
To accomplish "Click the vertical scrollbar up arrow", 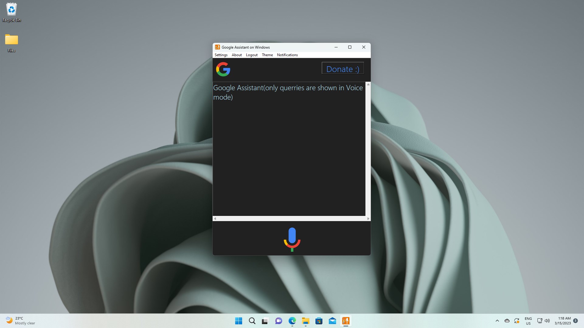I will pos(368,84).
